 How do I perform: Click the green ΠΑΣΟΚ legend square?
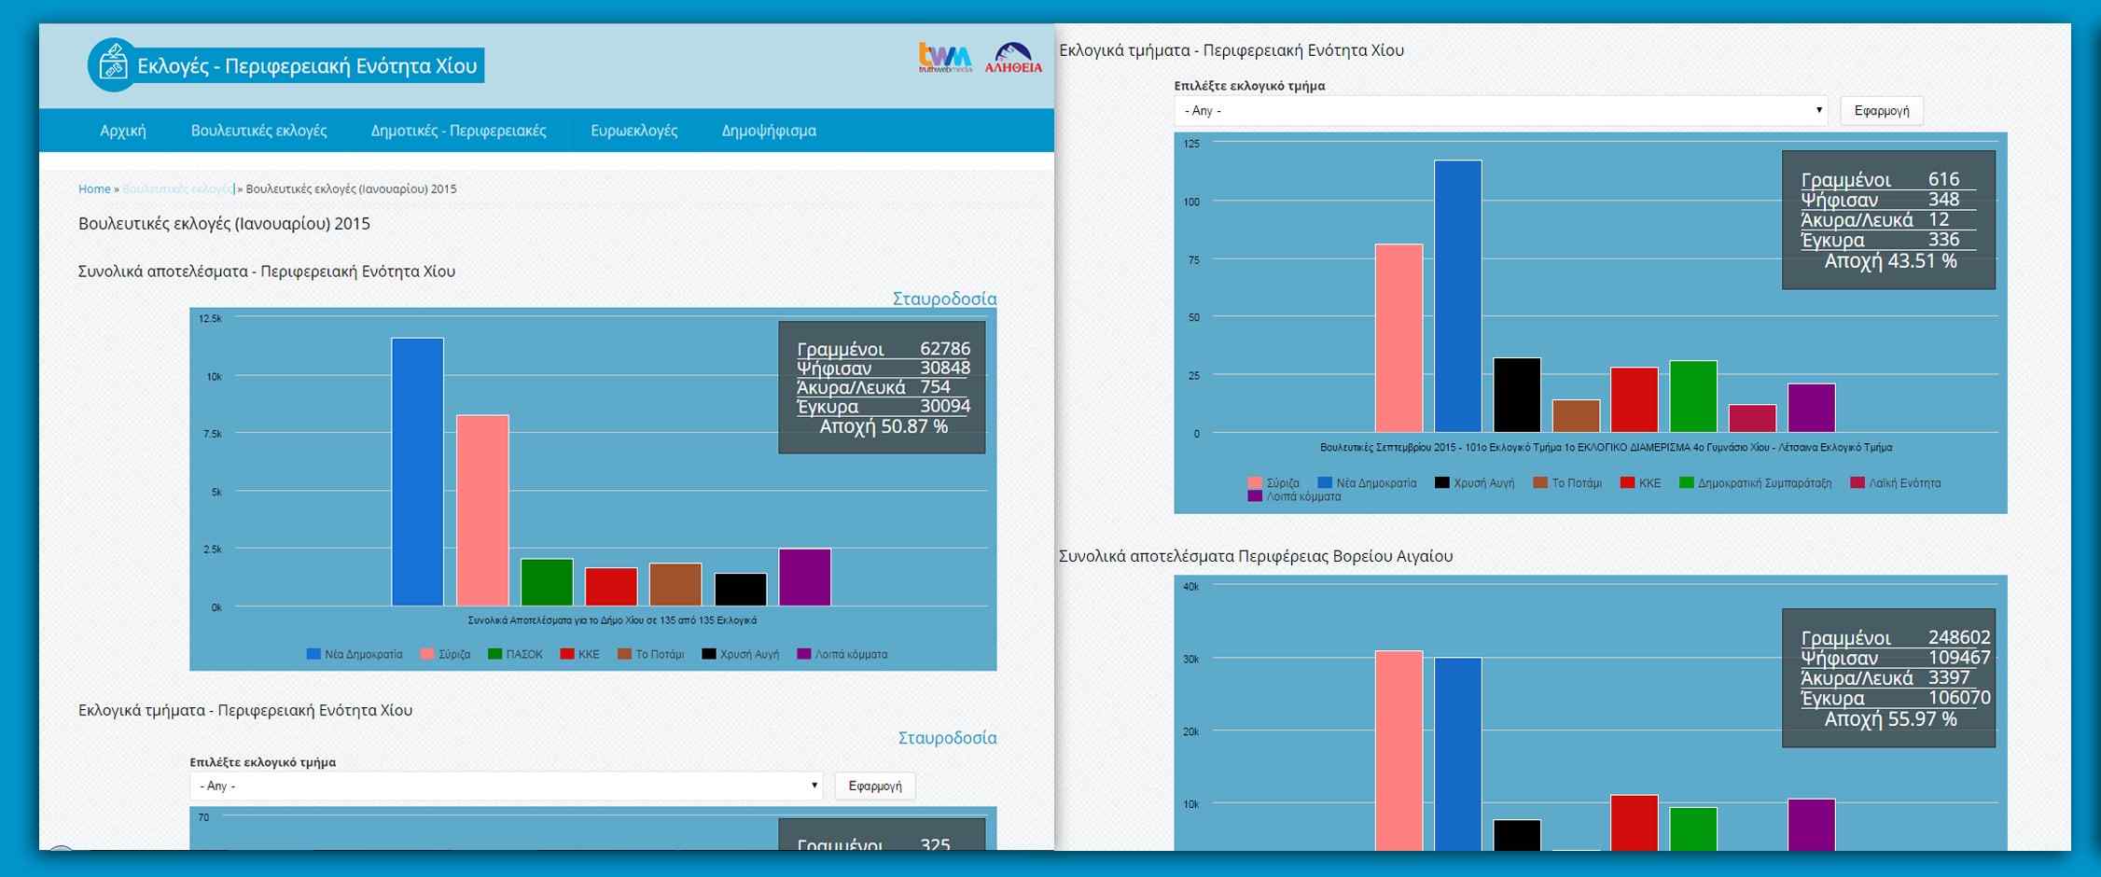coord(494,654)
